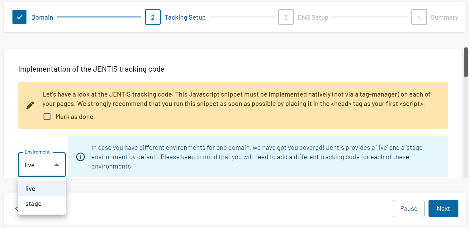
Task: Choose live from environment list
Action: coord(42,189)
